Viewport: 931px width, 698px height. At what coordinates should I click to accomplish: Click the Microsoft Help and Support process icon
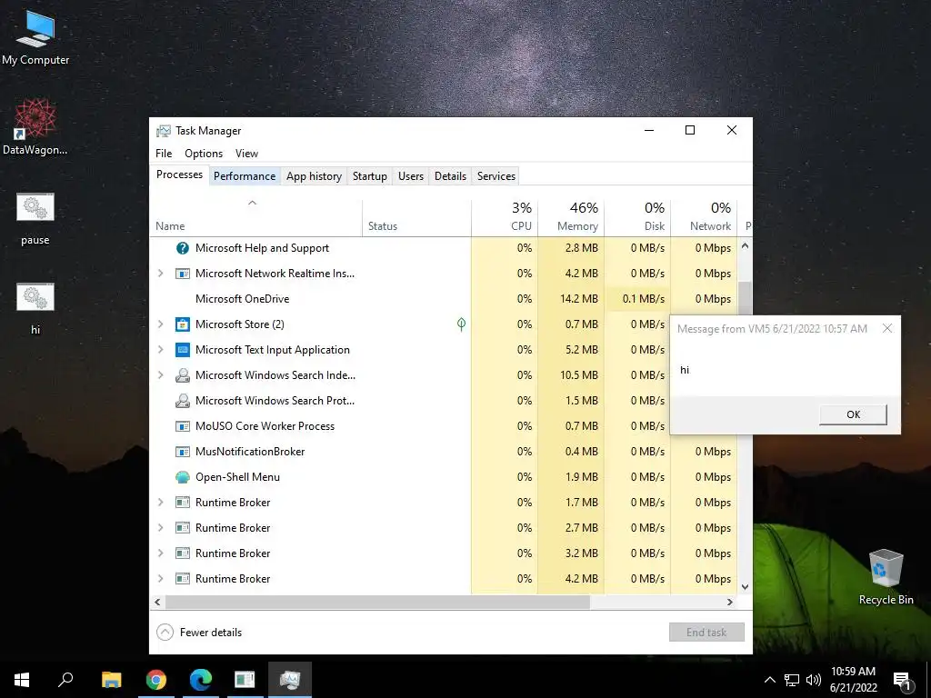click(182, 248)
